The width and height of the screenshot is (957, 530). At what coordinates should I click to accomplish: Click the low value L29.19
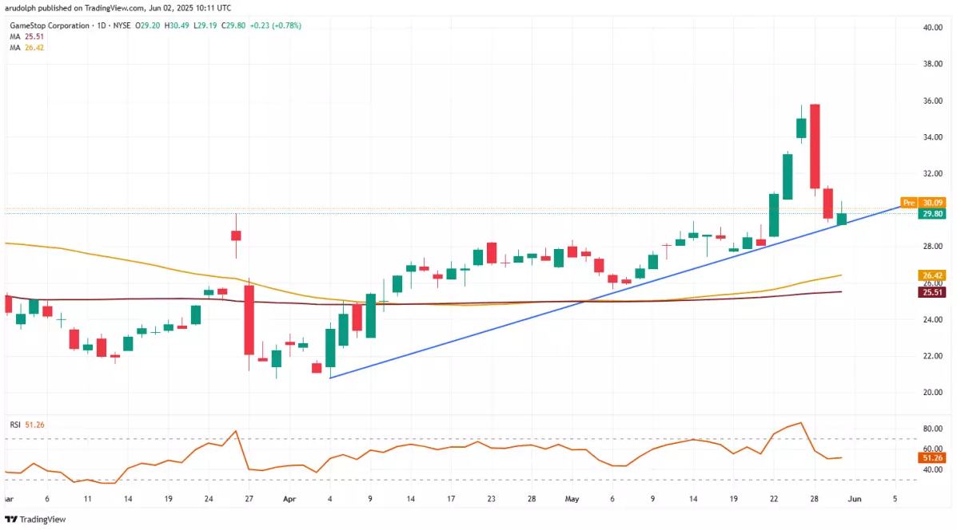click(205, 26)
